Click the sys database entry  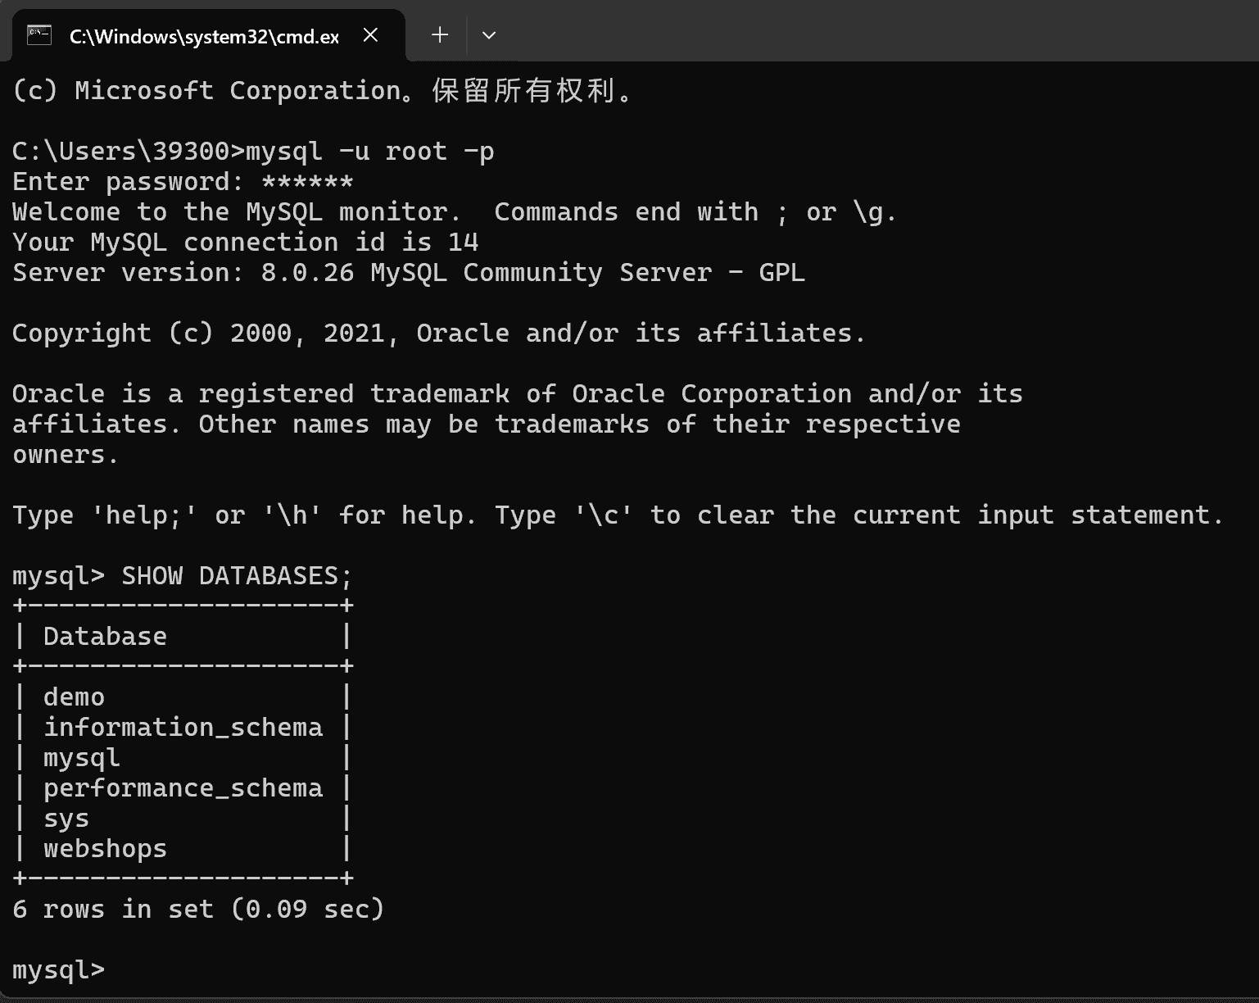(x=66, y=819)
